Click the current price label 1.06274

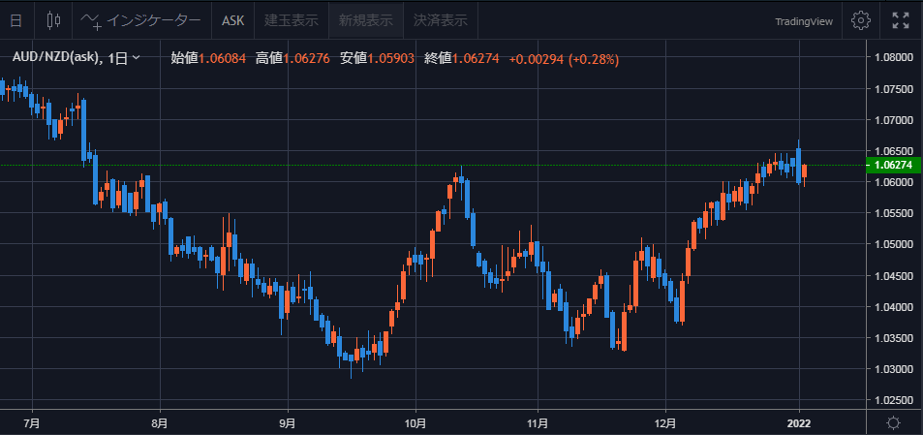coord(894,166)
